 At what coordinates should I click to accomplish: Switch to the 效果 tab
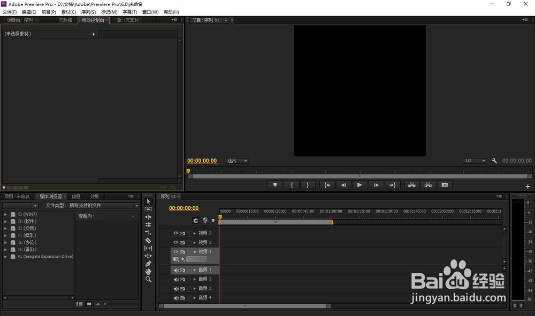[95, 196]
